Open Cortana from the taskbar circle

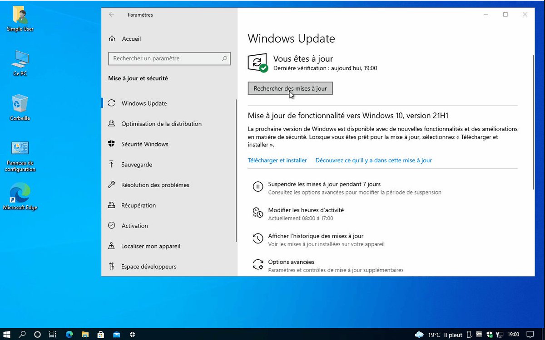tap(38, 335)
